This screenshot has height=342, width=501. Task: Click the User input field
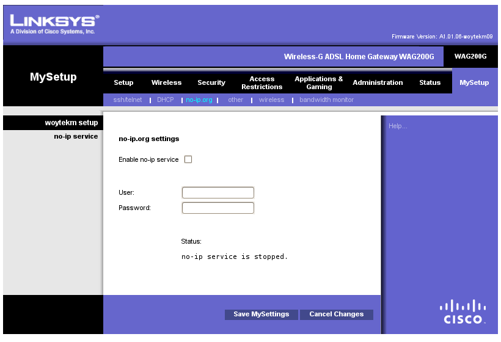click(218, 193)
